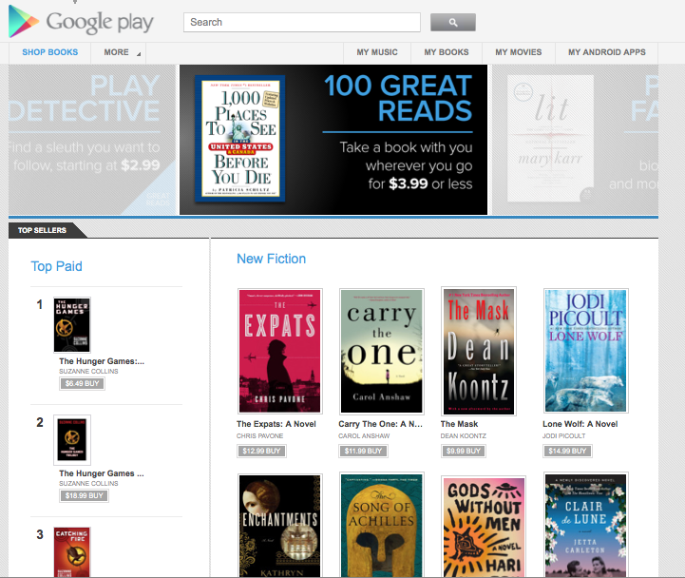The width and height of the screenshot is (685, 578).
Task: Open 'The Hunger Games:...' title link
Action: pyautogui.click(x=102, y=361)
